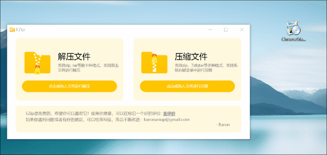Click the '- Baron' signature text
Viewport: 327px width, 155px height.
[223, 125]
